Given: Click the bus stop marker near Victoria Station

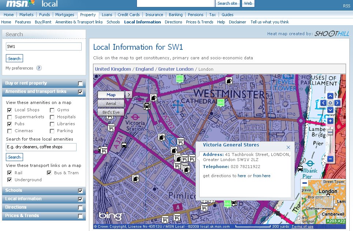Looking at the screenshot, I should (147, 105).
